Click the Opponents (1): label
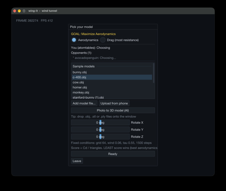 click(x=81, y=53)
